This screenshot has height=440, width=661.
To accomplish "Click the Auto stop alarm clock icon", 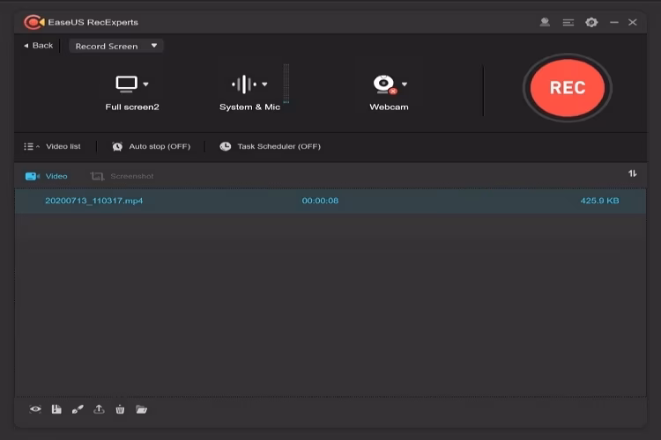I will 117,147.
